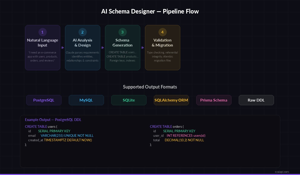This screenshot has width=300, height=175.
Task: Click the arrow between Natural Language Input and AI Analysis
Action: pyautogui.click(x=62, y=47)
